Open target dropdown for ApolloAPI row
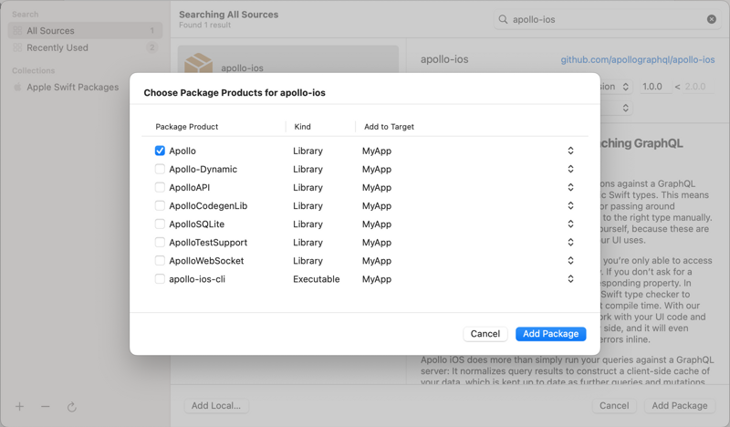730x427 pixels. (x=570, y=188)
